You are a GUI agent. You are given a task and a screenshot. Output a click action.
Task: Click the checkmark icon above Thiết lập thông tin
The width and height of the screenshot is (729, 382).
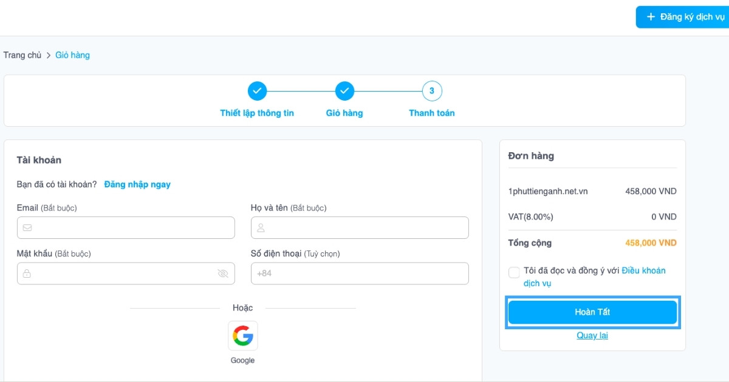point(257,90)
